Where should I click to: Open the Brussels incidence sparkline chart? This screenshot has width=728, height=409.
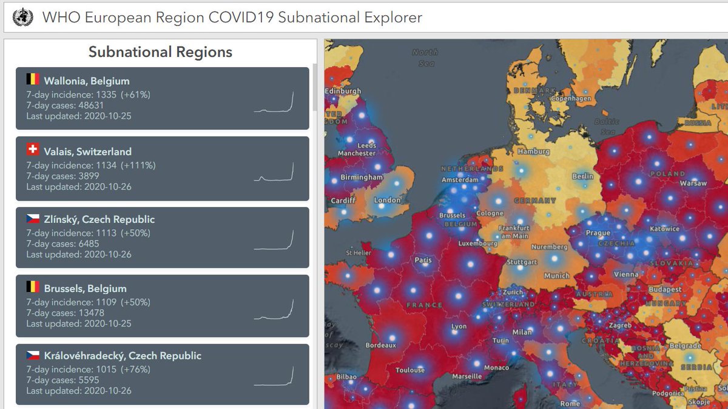(274, 309)
